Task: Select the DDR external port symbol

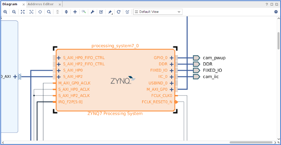Action: point(196,64)
